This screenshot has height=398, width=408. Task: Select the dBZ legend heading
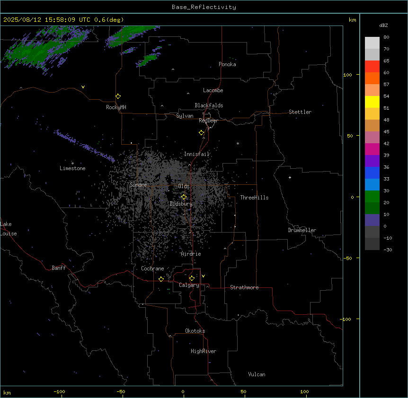click(x=383, y=26)
